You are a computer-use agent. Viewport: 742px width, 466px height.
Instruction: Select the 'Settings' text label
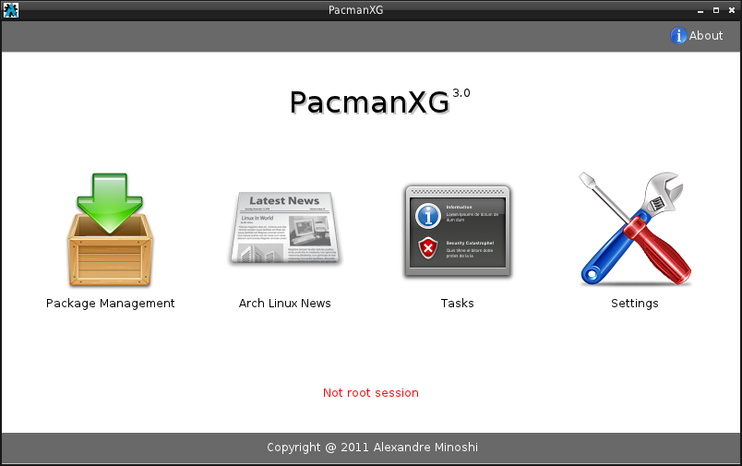634,304
